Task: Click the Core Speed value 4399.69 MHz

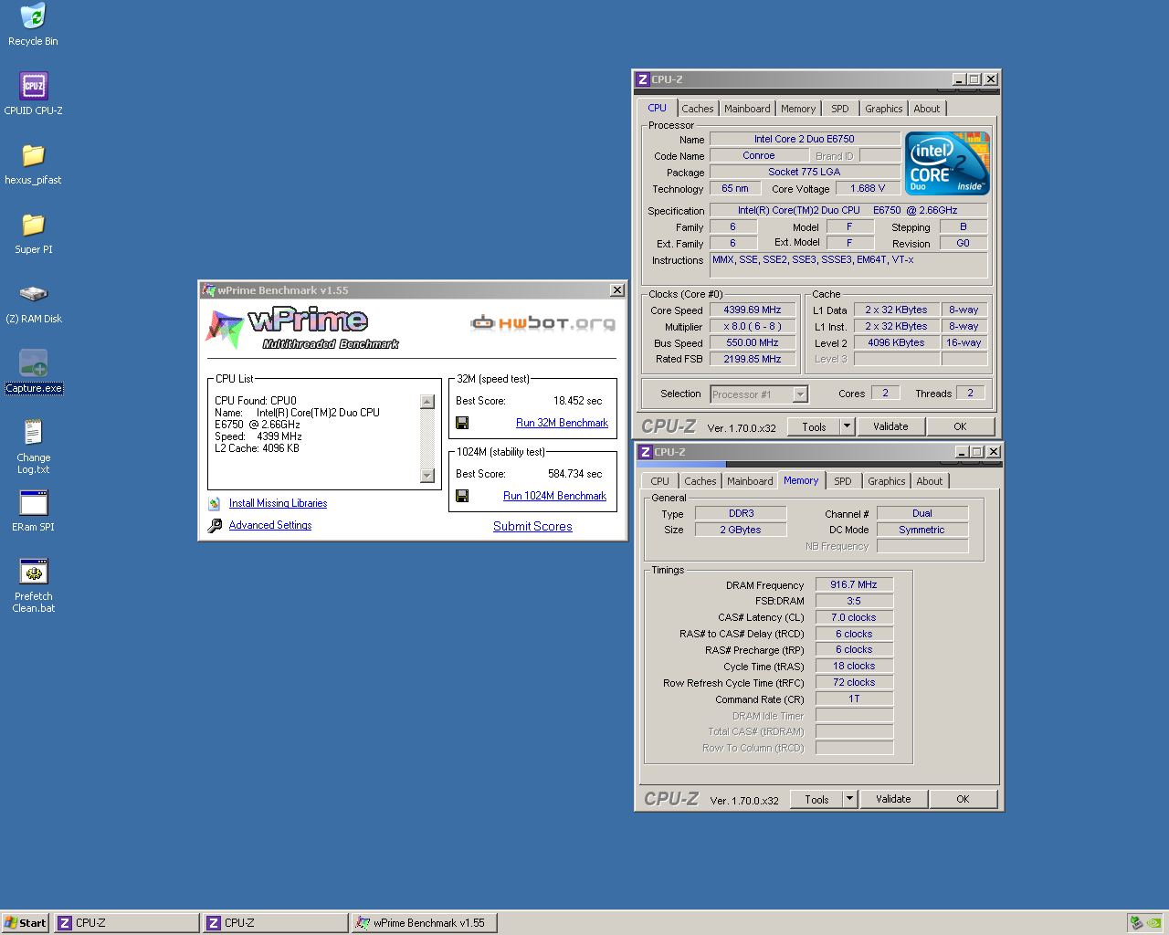Action: point(753,310)
